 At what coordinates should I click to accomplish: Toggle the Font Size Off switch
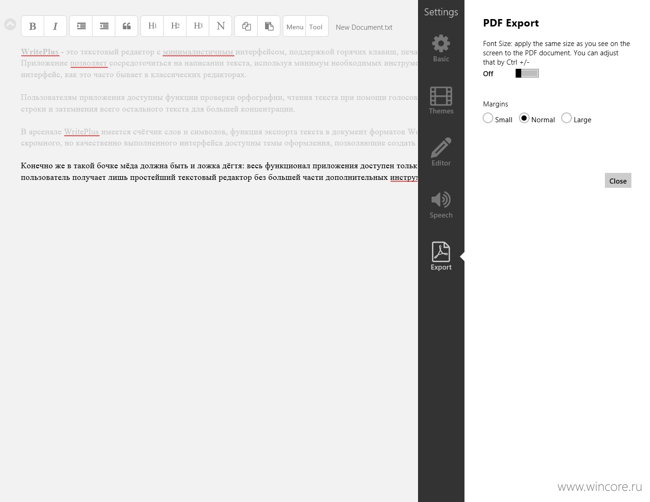(x=527, y=73)
